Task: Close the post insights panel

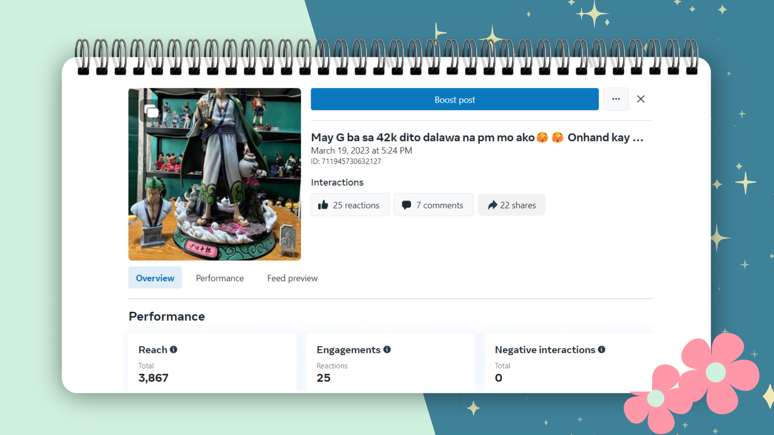Action: tap(641, 99)
